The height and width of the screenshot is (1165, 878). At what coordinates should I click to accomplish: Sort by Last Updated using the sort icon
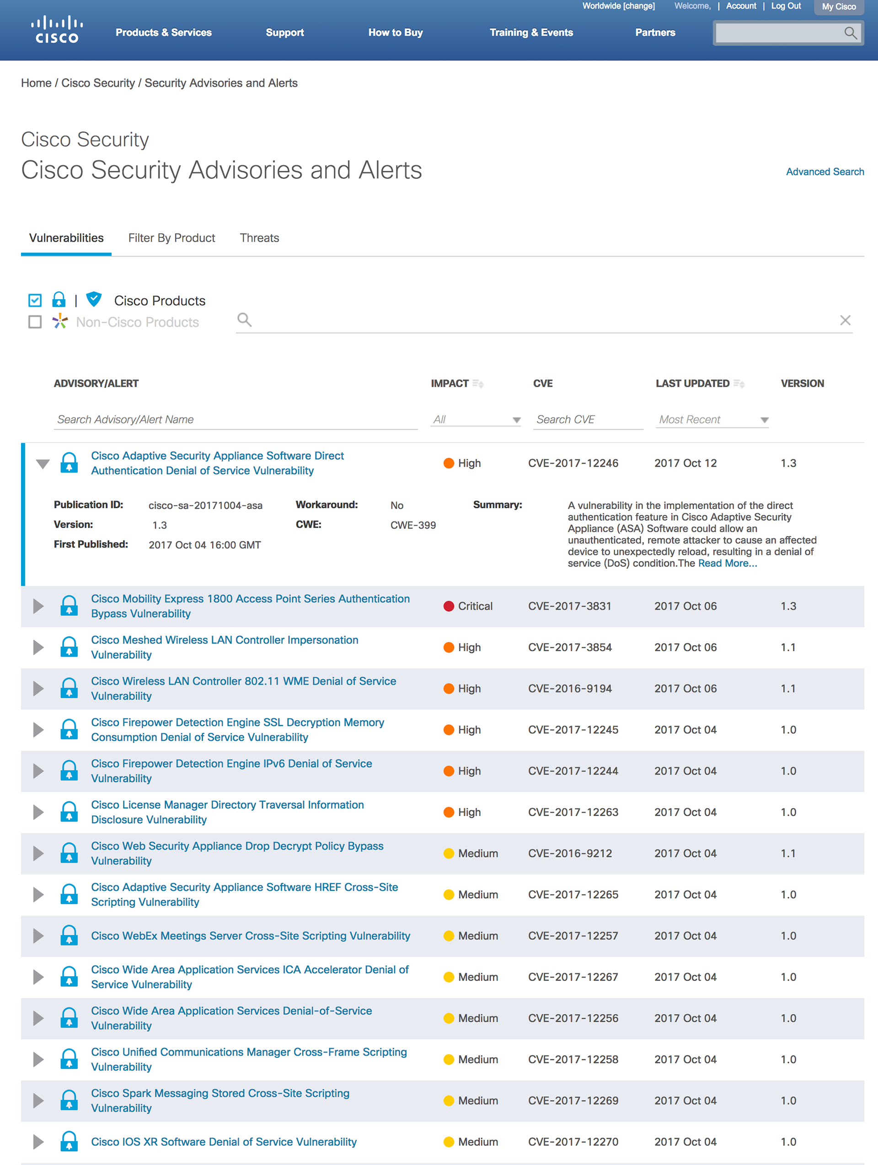[739, 384]
